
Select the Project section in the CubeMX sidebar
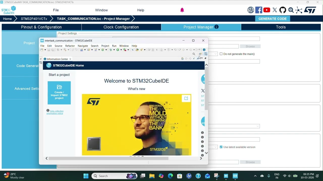point(29,43)
